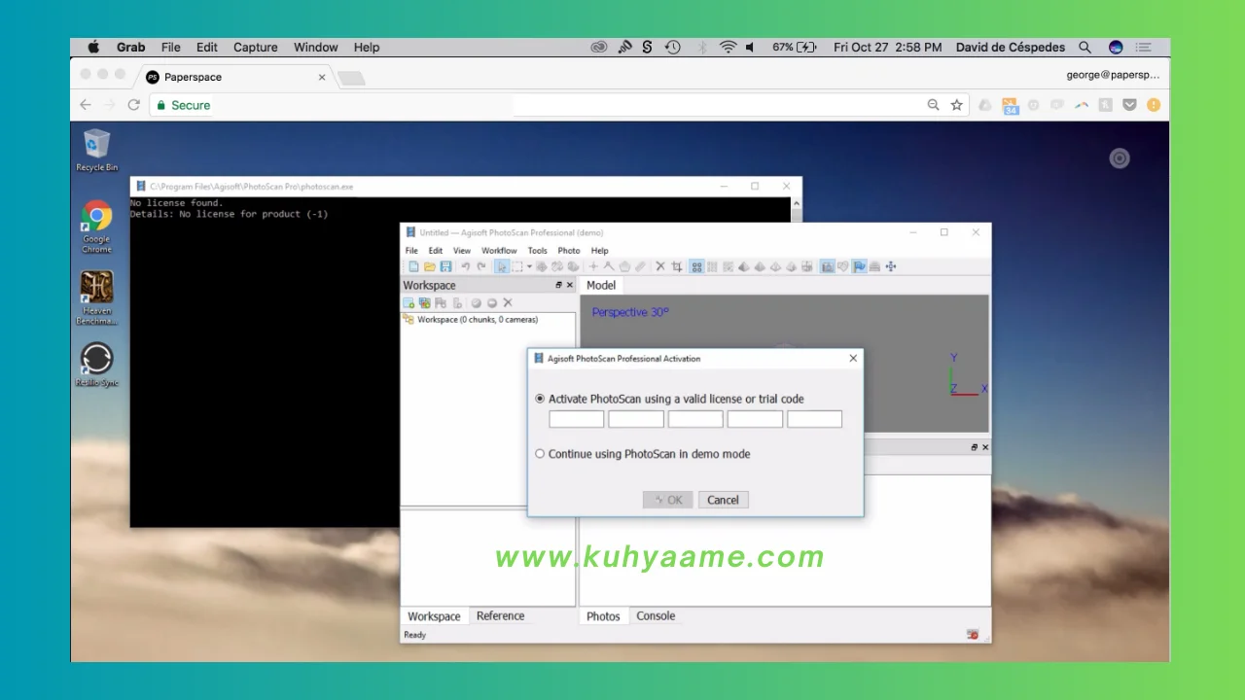
Task: Click the Recycle Bin desktop icon
Action: click(96, 150)
